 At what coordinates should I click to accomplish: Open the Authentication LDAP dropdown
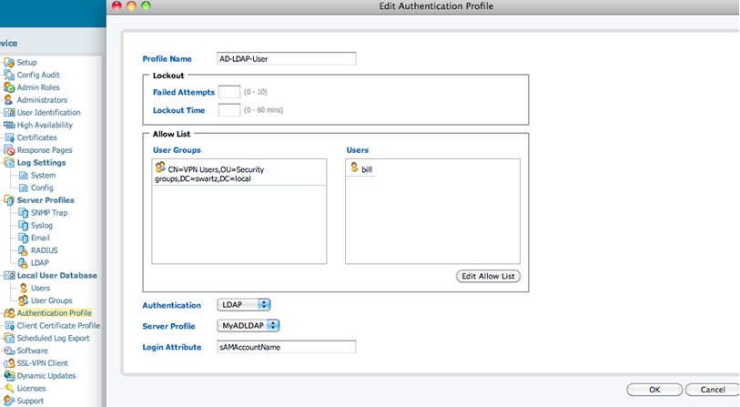coord(244,305)
